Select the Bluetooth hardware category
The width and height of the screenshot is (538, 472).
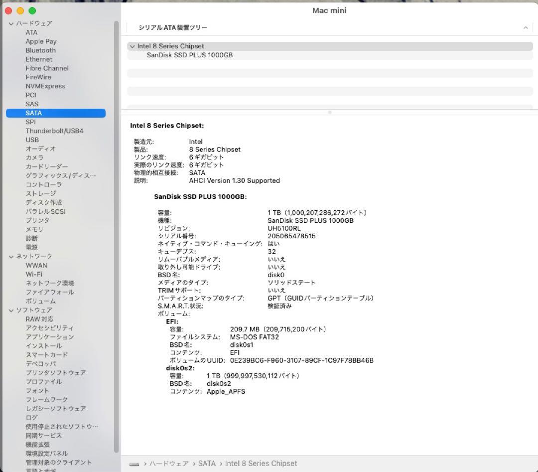click(40, 50)
